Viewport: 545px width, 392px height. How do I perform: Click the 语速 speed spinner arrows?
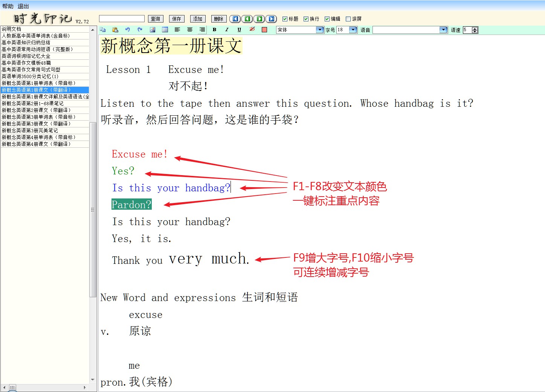point(475,30)
